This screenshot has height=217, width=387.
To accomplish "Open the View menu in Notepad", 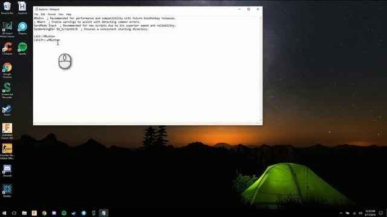I will pos(60,14).
